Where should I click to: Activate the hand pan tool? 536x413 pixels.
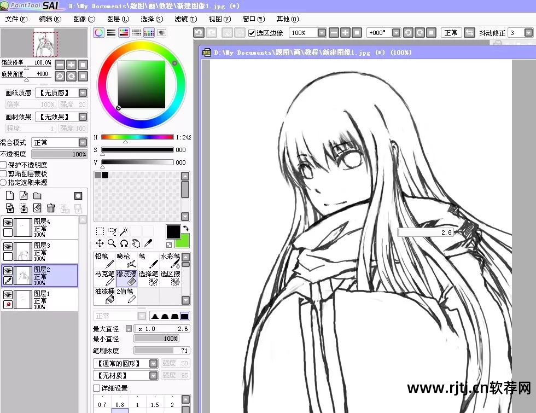coord(136,243)
